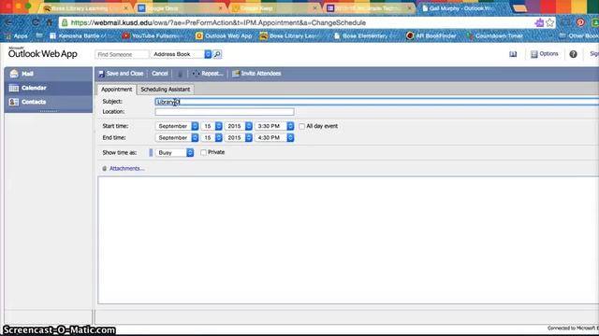
Task: Open the Repeat recurrence settings
Action: pos(208,74)
